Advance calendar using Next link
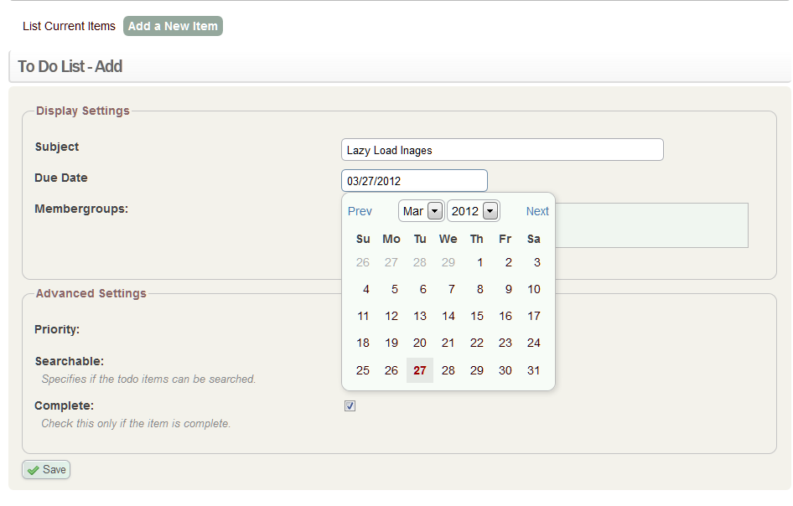793x506 pixels. point(537,211)
